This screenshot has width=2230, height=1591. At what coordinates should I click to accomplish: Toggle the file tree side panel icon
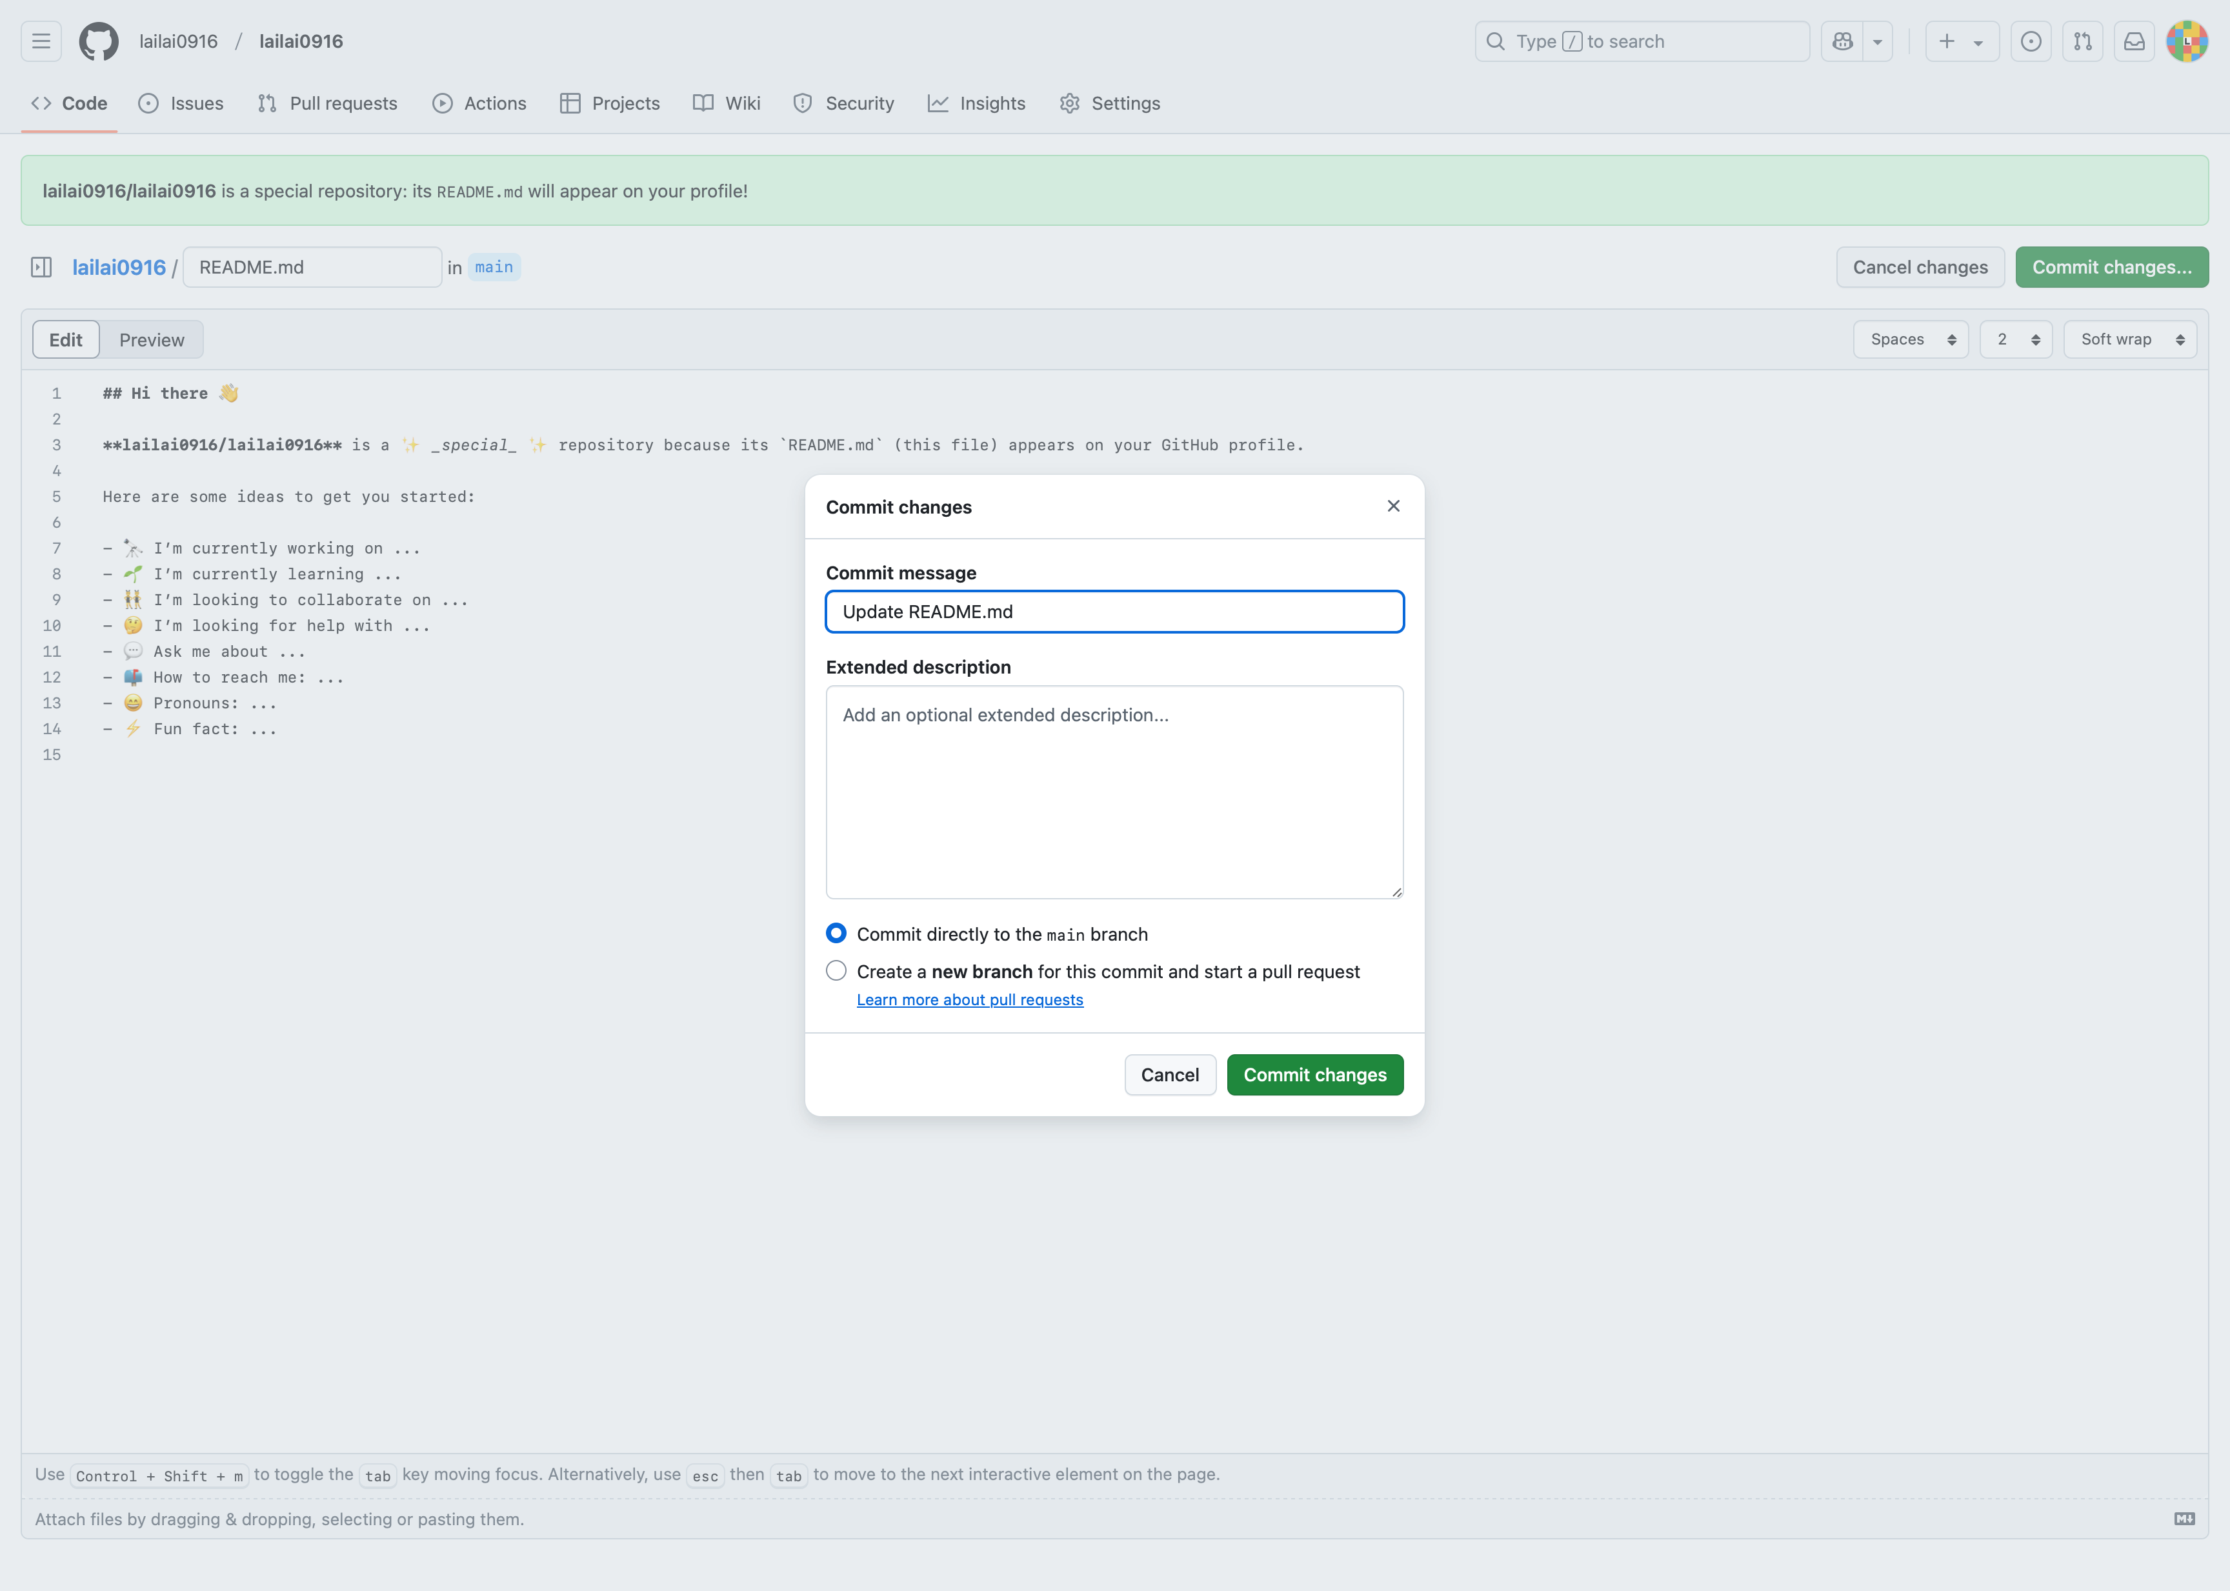pyautogui.click(x=41, y=268)
